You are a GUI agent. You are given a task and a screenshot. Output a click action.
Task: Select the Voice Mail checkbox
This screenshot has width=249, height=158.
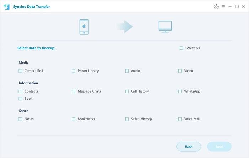180,119
